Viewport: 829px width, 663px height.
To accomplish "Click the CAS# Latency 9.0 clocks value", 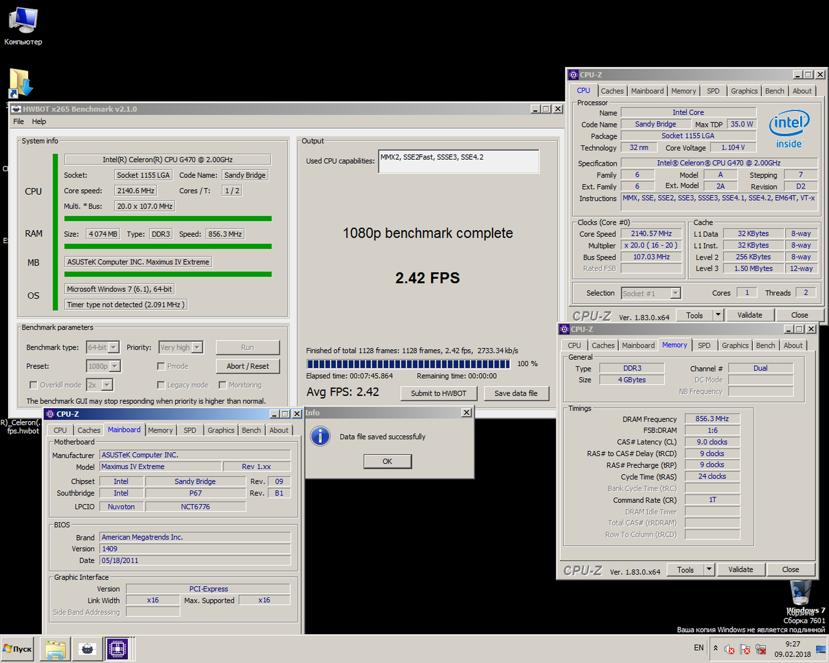I will (712, 442).
